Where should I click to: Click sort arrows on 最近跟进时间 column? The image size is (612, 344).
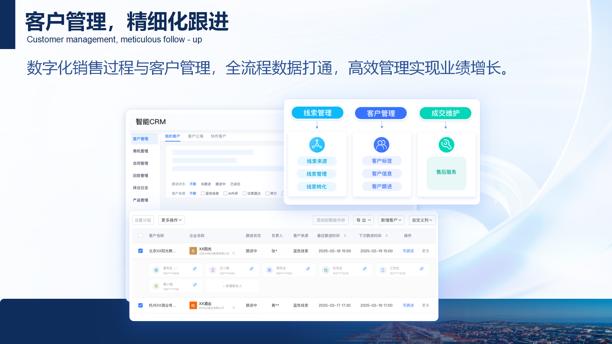point(345,236)
